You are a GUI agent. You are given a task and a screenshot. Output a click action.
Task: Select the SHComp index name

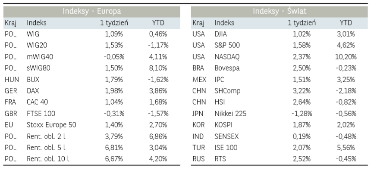[227, 91]
